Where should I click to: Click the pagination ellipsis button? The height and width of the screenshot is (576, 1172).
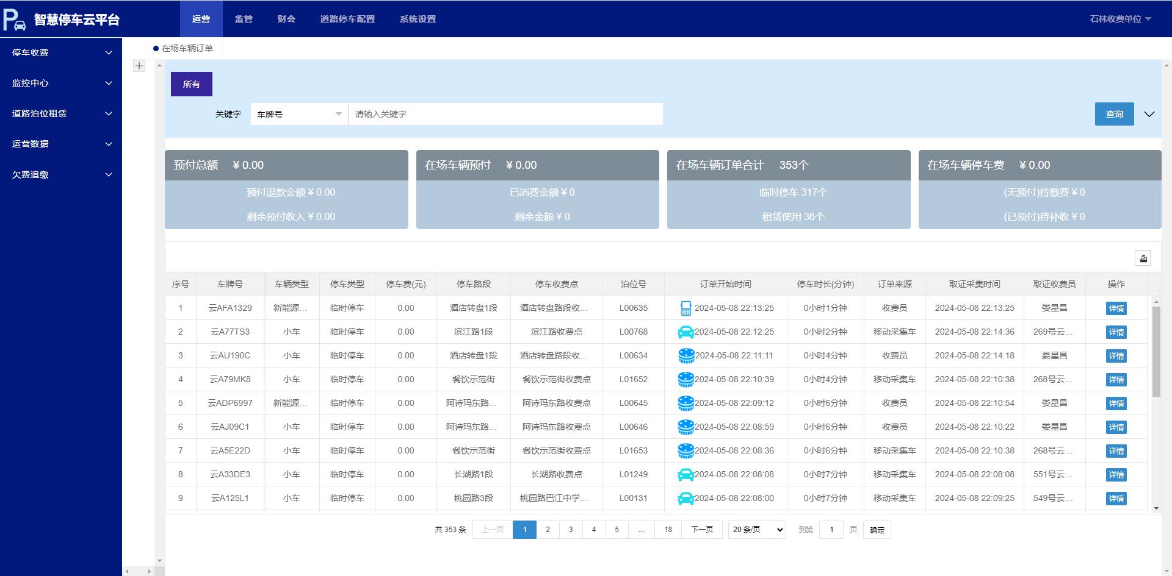coord(641,530)
